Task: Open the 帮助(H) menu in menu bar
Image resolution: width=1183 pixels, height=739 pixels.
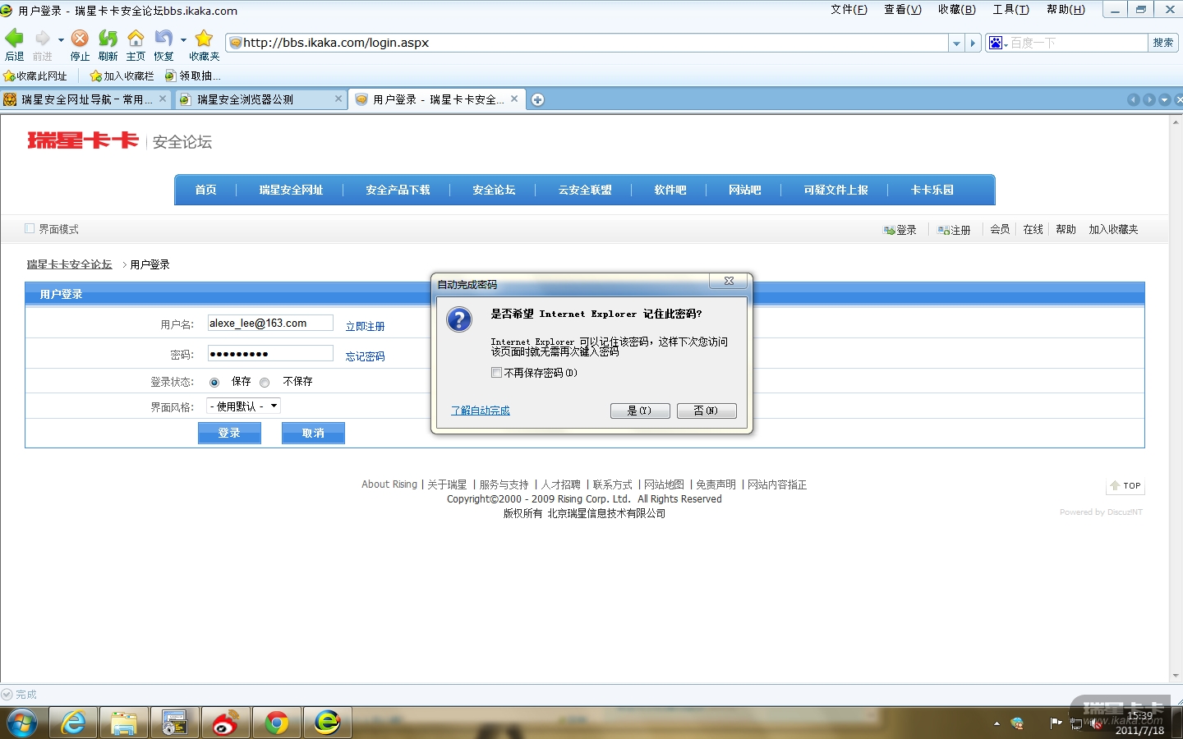Action: click(x=1066, y=10)
